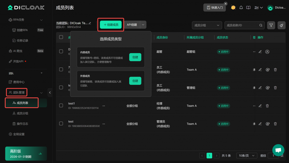289x163 pixels.
Task: Tick the checkbox for member test1
Action: 61,106
